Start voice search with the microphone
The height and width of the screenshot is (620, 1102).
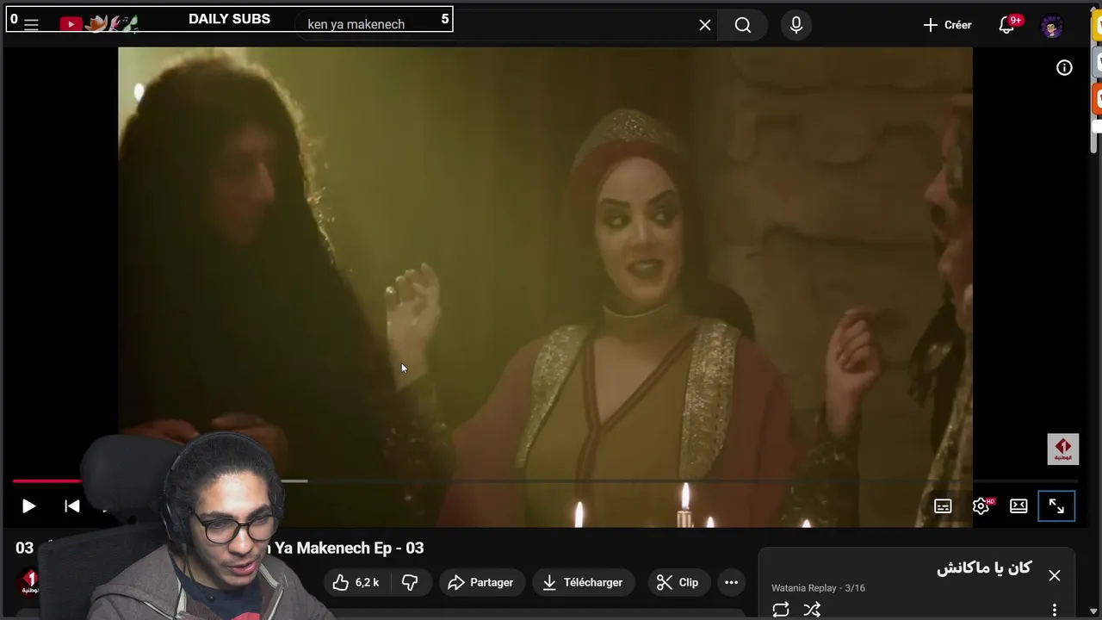tap(796, 25)
